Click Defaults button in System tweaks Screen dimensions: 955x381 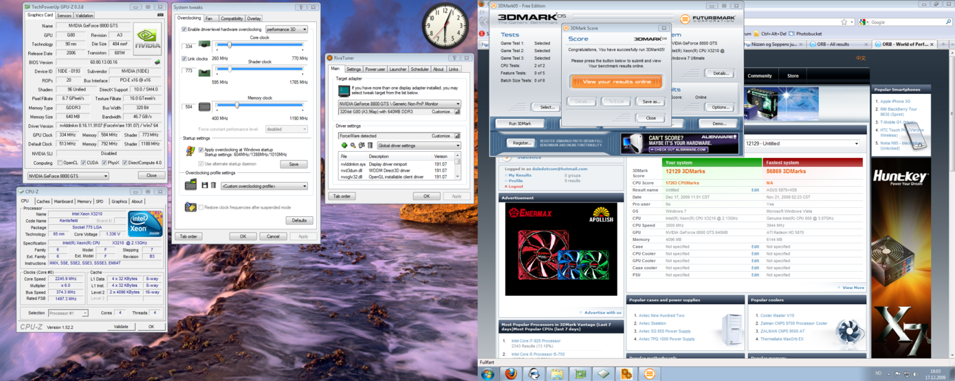[x=299, y=220]
